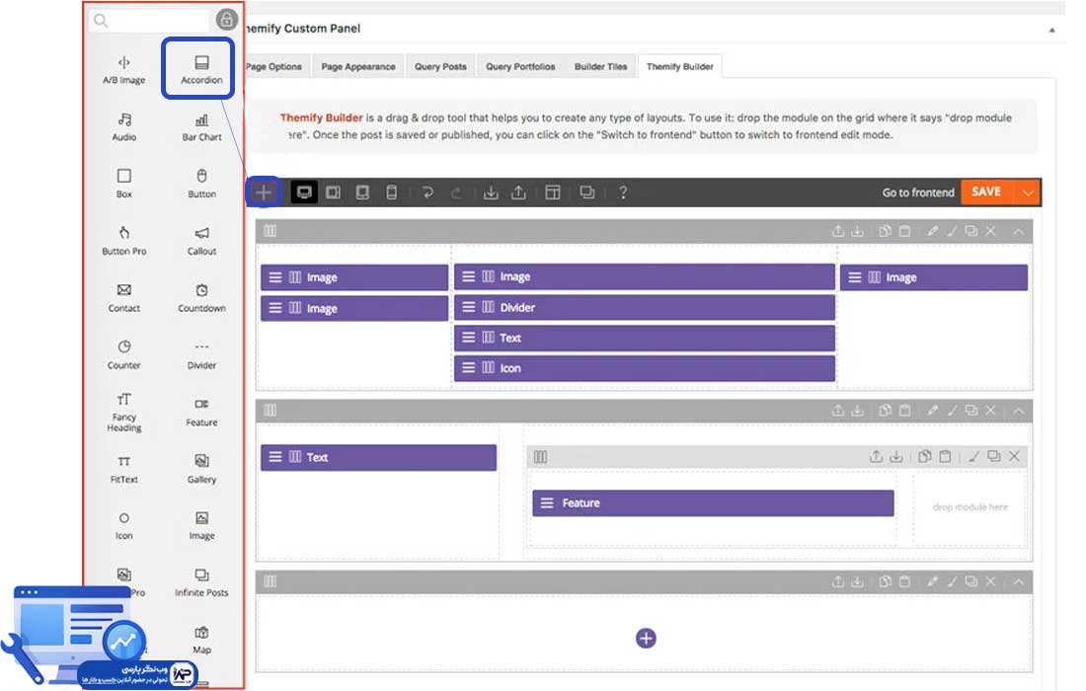
Task: Open the Page Options tab
Action: click(274, 66)
